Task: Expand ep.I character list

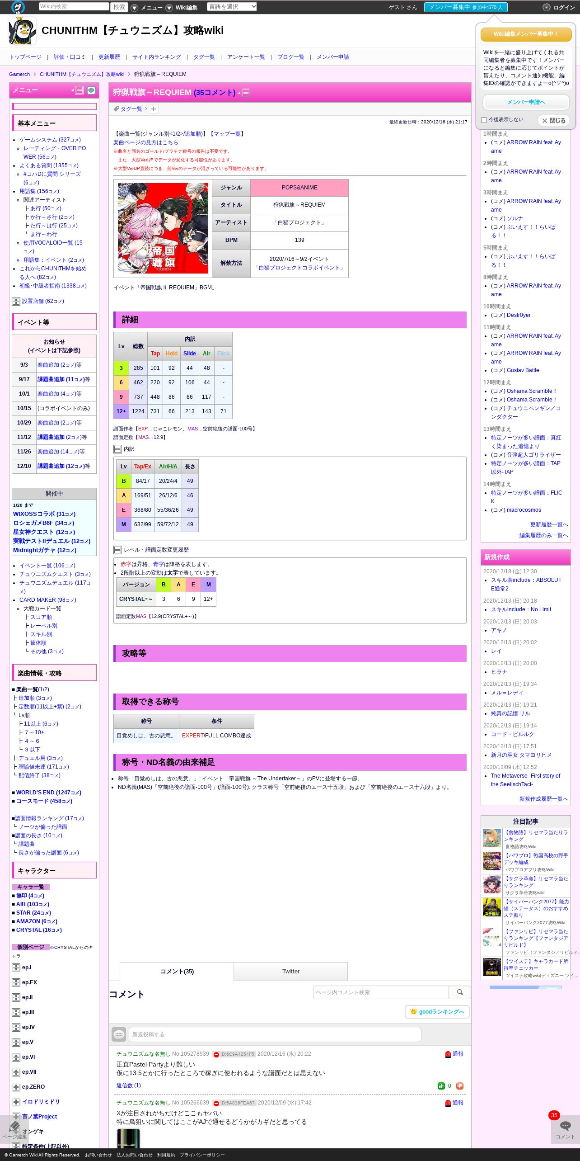Action: [16, 967]
